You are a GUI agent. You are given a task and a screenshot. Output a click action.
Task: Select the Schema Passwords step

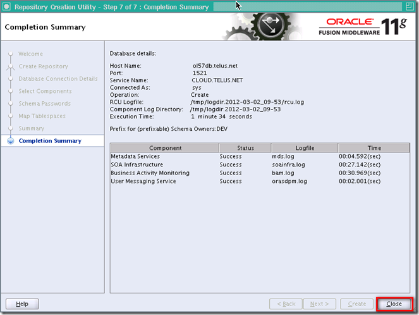[x=45, y=104]
